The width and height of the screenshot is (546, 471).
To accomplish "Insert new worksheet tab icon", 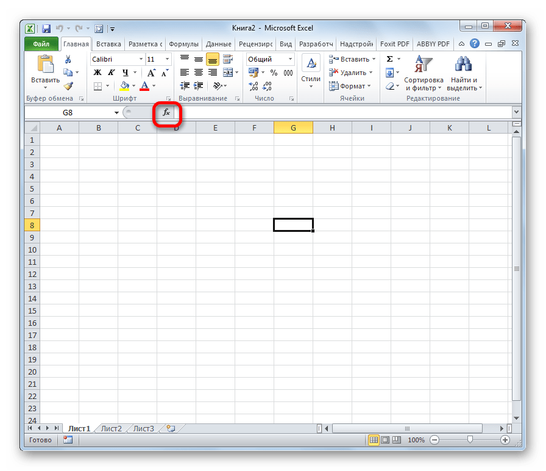I will coord(171,428).
